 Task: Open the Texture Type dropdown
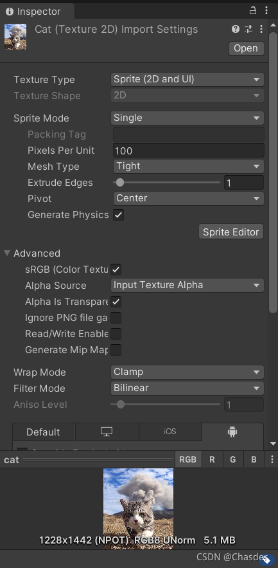pyautogui.click(x=187, y=79)
